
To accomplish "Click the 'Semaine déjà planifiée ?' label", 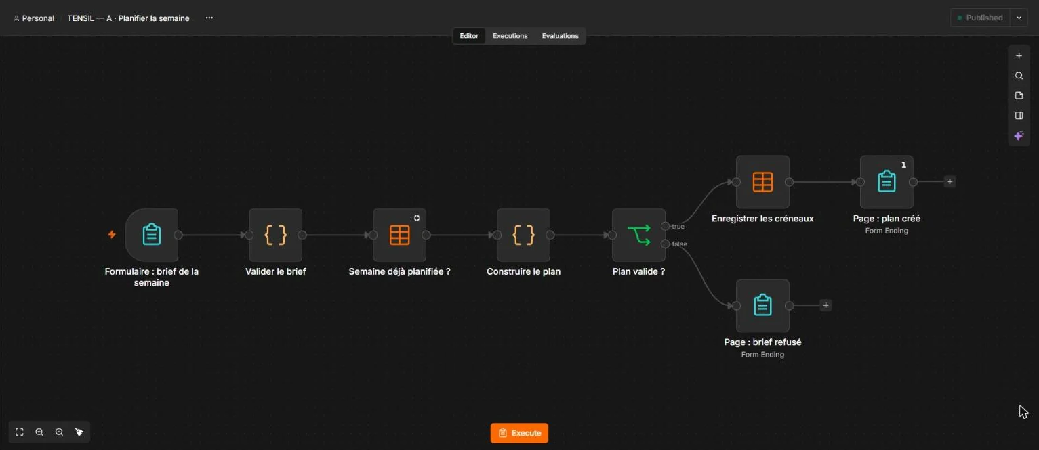I will tap(400, 271).
